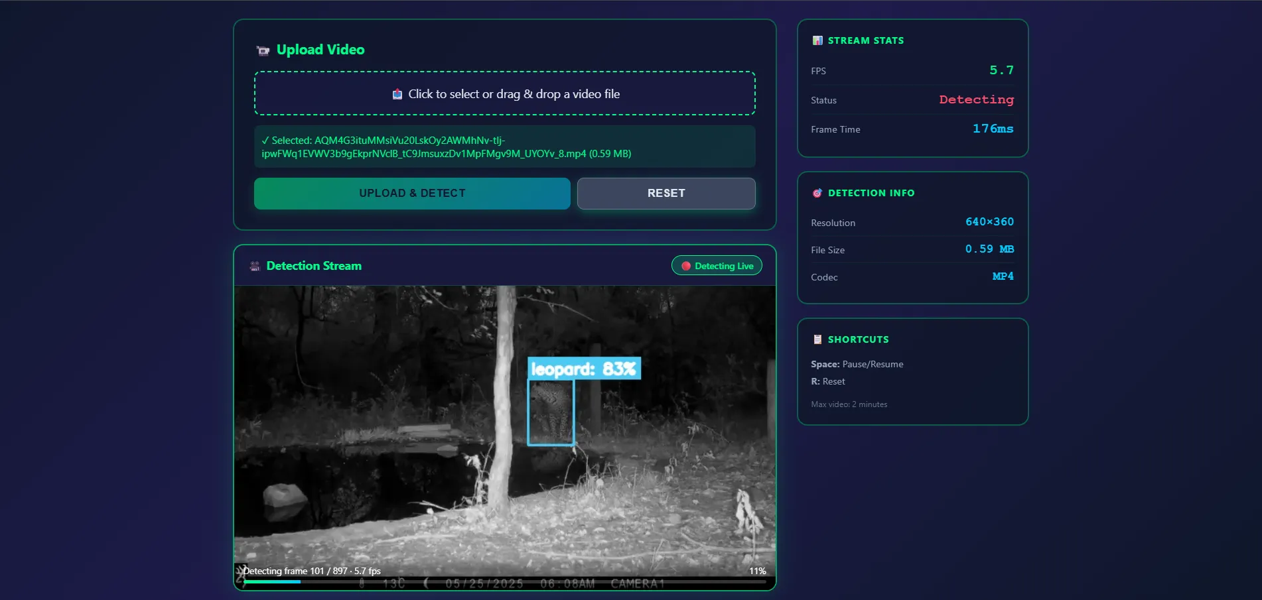Click the selected file name text
This screenshot has height=600, width=1262.
click(446, 147)
